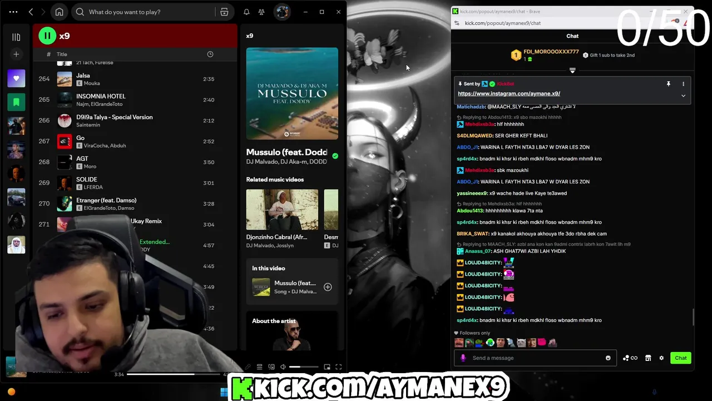
Task: Click the Brave address bar kick.com/popout URL
Action: tap(503, 23)
